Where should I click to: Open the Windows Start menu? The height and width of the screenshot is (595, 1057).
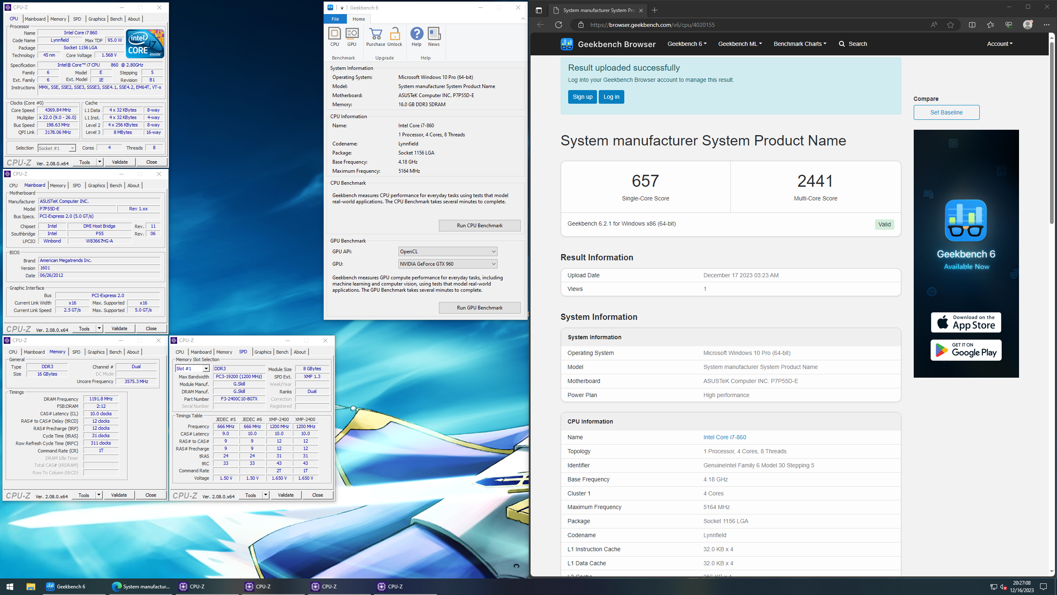coord(10,586)
